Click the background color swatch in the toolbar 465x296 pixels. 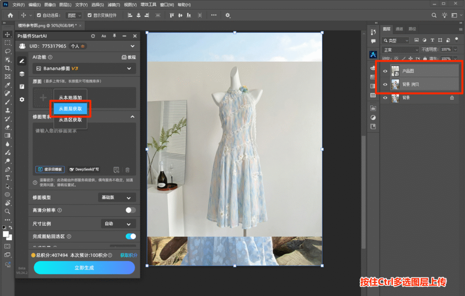pos(10,238)
